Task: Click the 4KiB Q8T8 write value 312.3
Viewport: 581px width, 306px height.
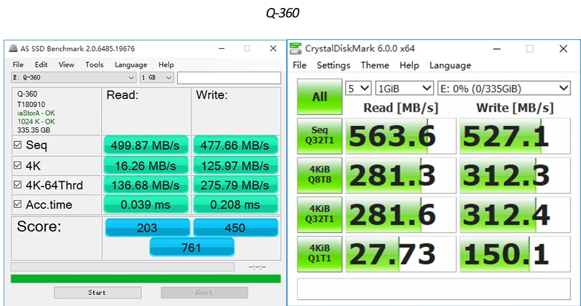Action: 515,176
